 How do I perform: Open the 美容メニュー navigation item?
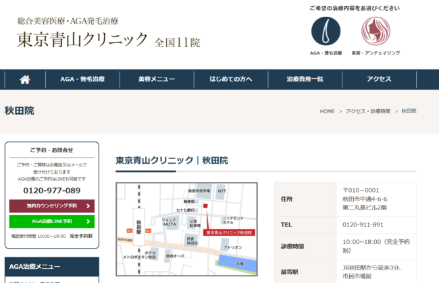click(x=157, y=80)
